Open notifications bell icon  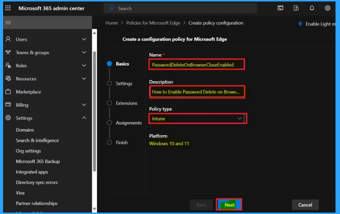point(312,8)
